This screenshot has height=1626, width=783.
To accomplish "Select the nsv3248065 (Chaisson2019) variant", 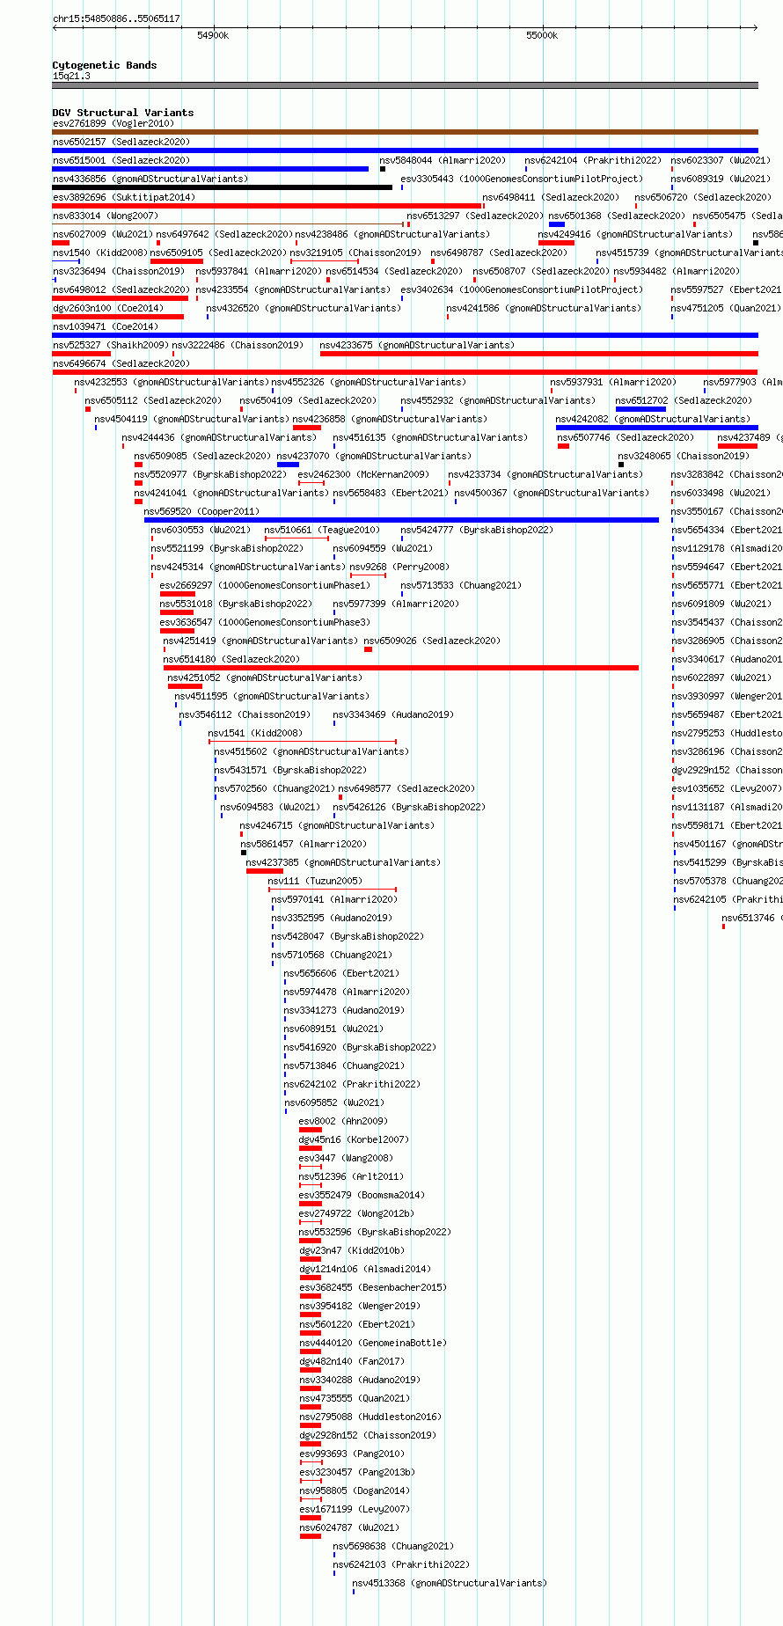I will (684, 456).
